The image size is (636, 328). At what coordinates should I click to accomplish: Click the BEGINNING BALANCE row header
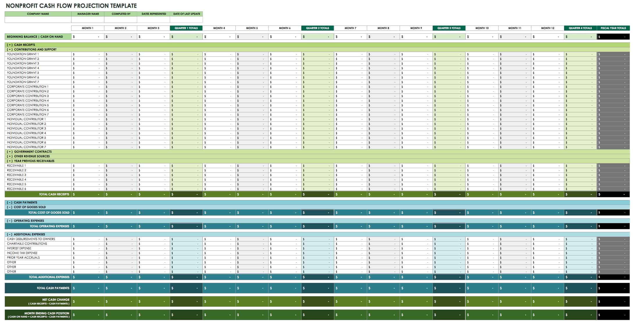pos(38,37)
